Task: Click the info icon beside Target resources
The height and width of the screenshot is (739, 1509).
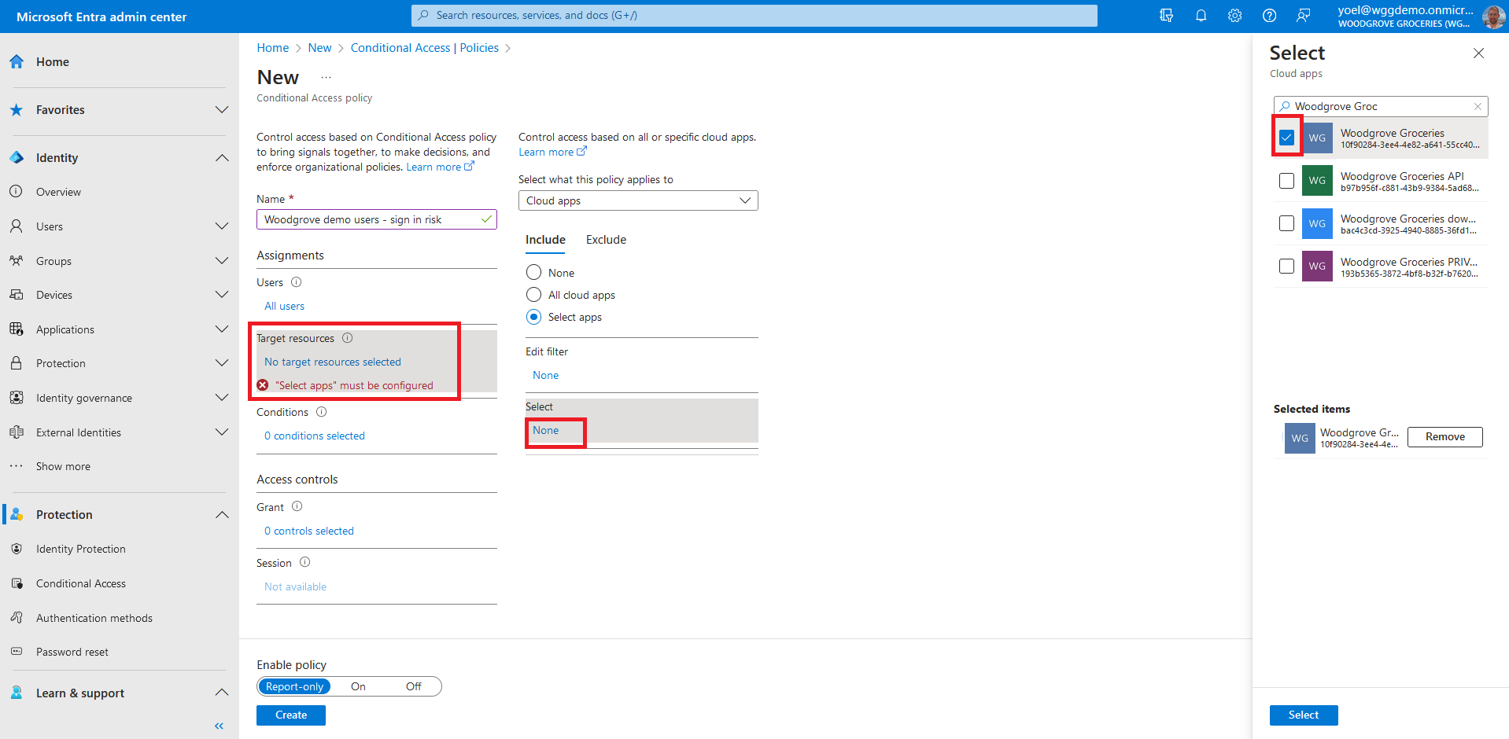Action: tap(347, 338)
